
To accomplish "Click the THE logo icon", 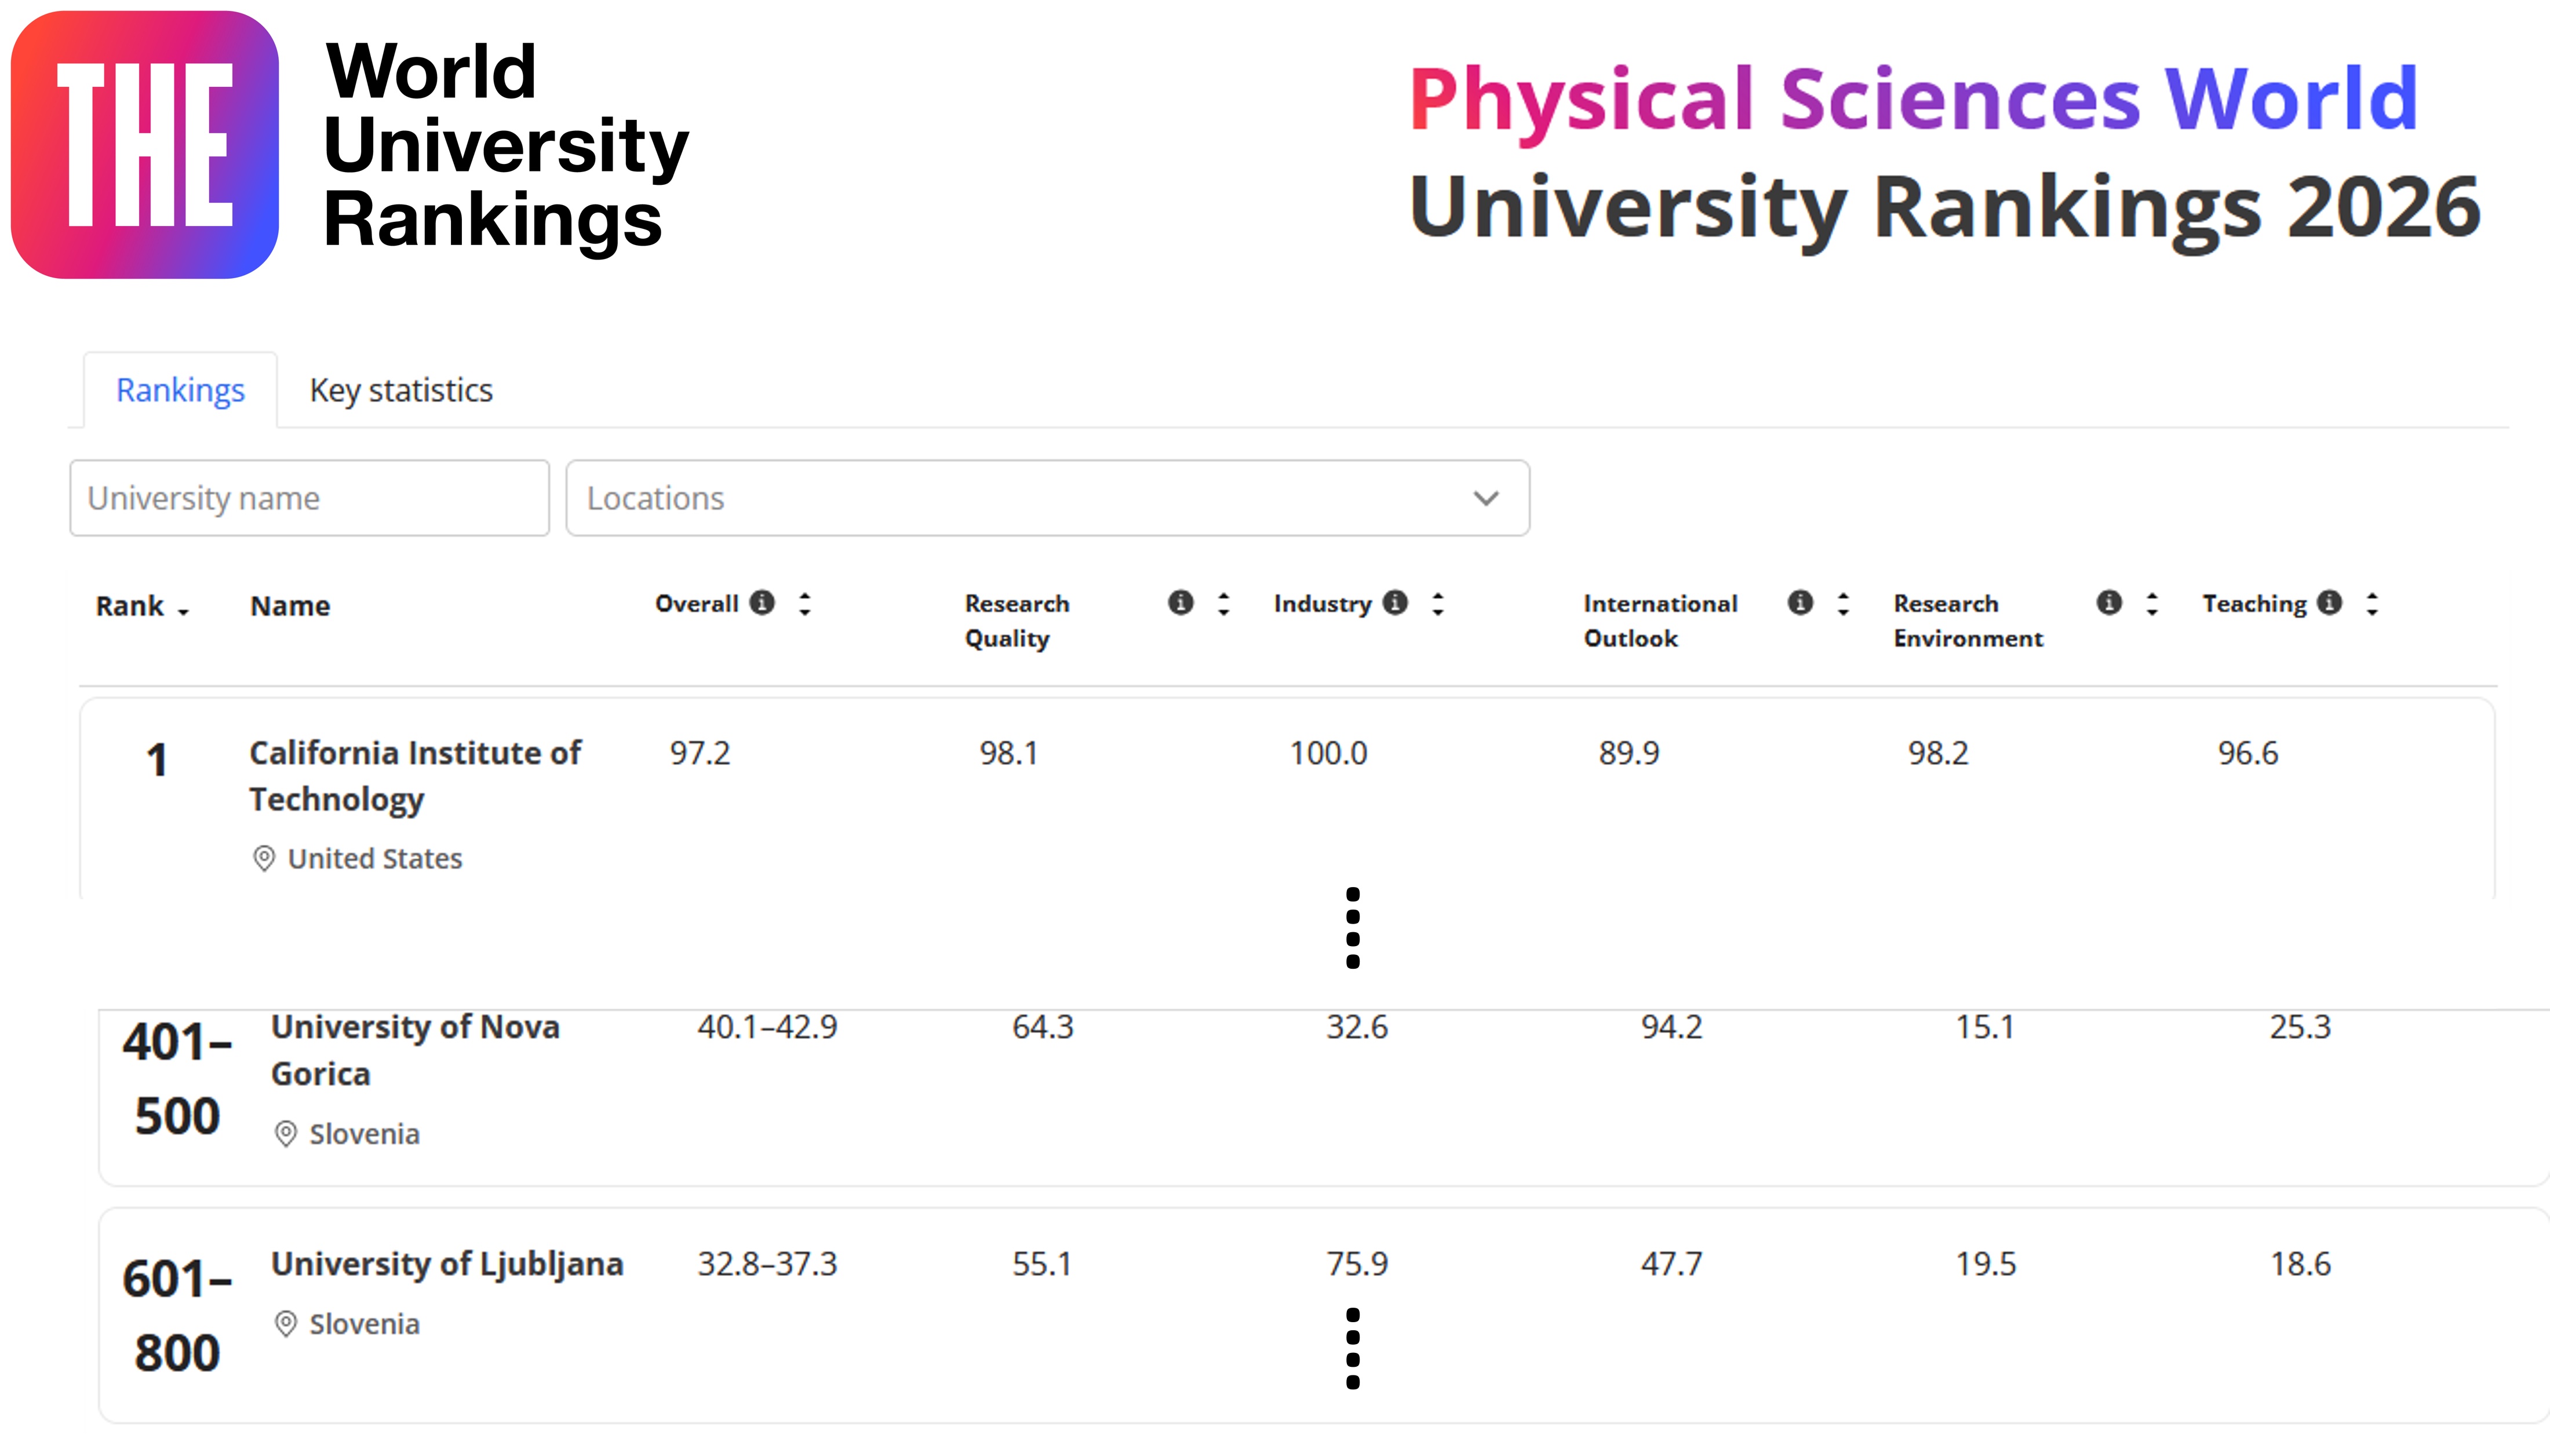I will (145, 145).
